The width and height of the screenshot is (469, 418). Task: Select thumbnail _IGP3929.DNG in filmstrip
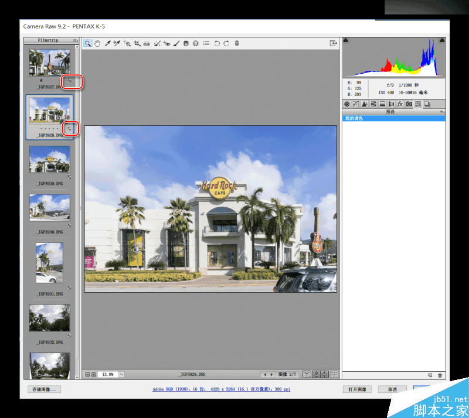point(50,159)
